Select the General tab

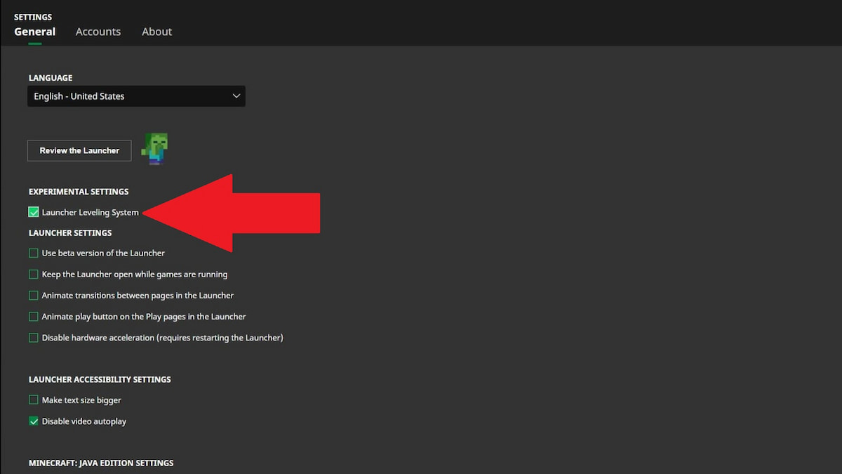click(34, 32)
